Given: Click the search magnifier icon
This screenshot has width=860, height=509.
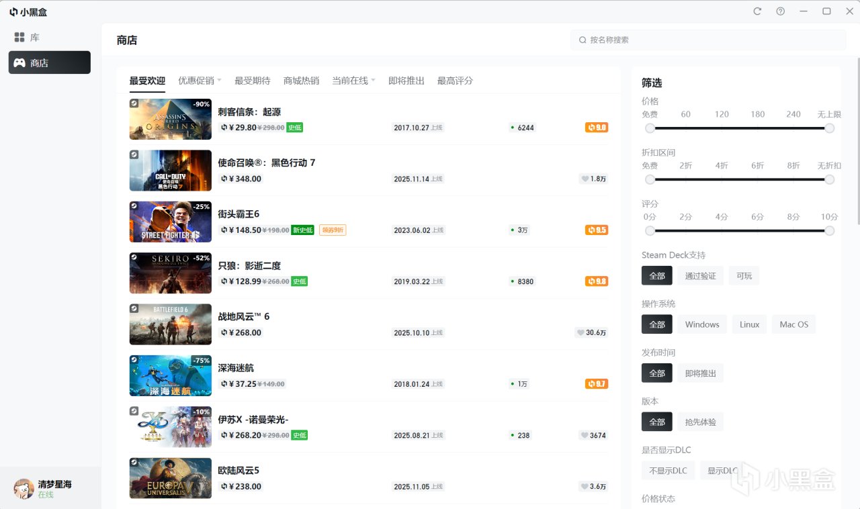Looking at the screenshot, I should 583,40.
